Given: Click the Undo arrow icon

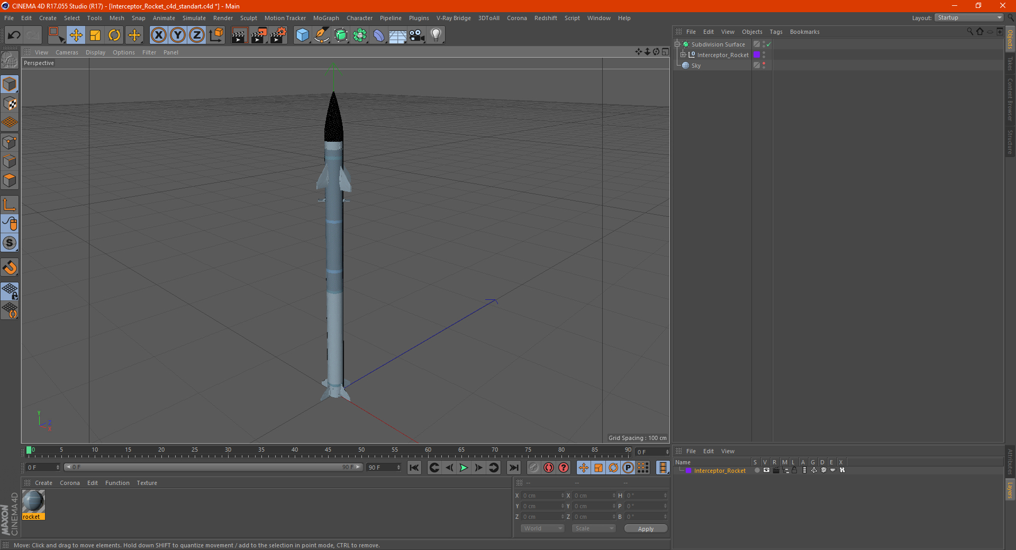Looking at the screenshot, I should click(14, 35).
